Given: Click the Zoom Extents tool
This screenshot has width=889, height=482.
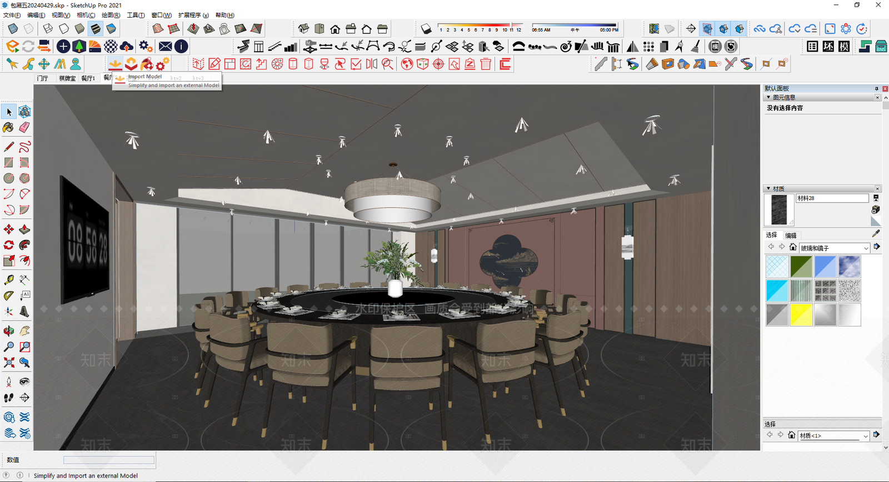Looking at the screenshot, I should [x=9, y=363].
